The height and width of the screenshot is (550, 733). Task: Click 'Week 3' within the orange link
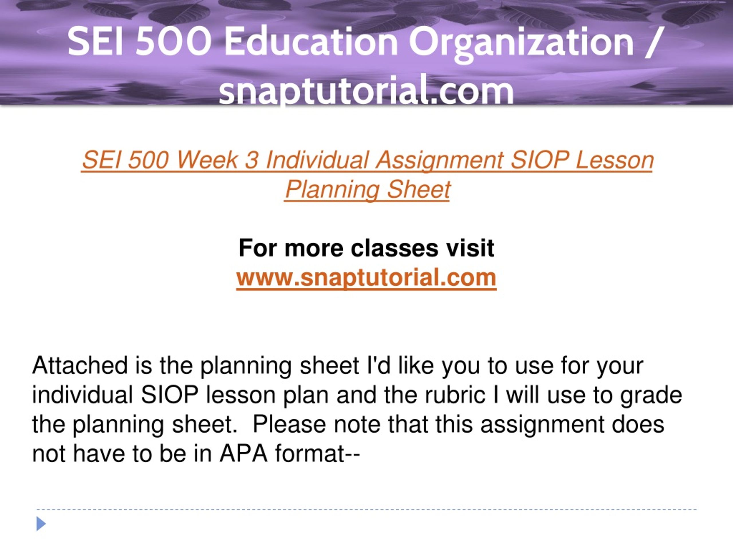click(217, 160)
